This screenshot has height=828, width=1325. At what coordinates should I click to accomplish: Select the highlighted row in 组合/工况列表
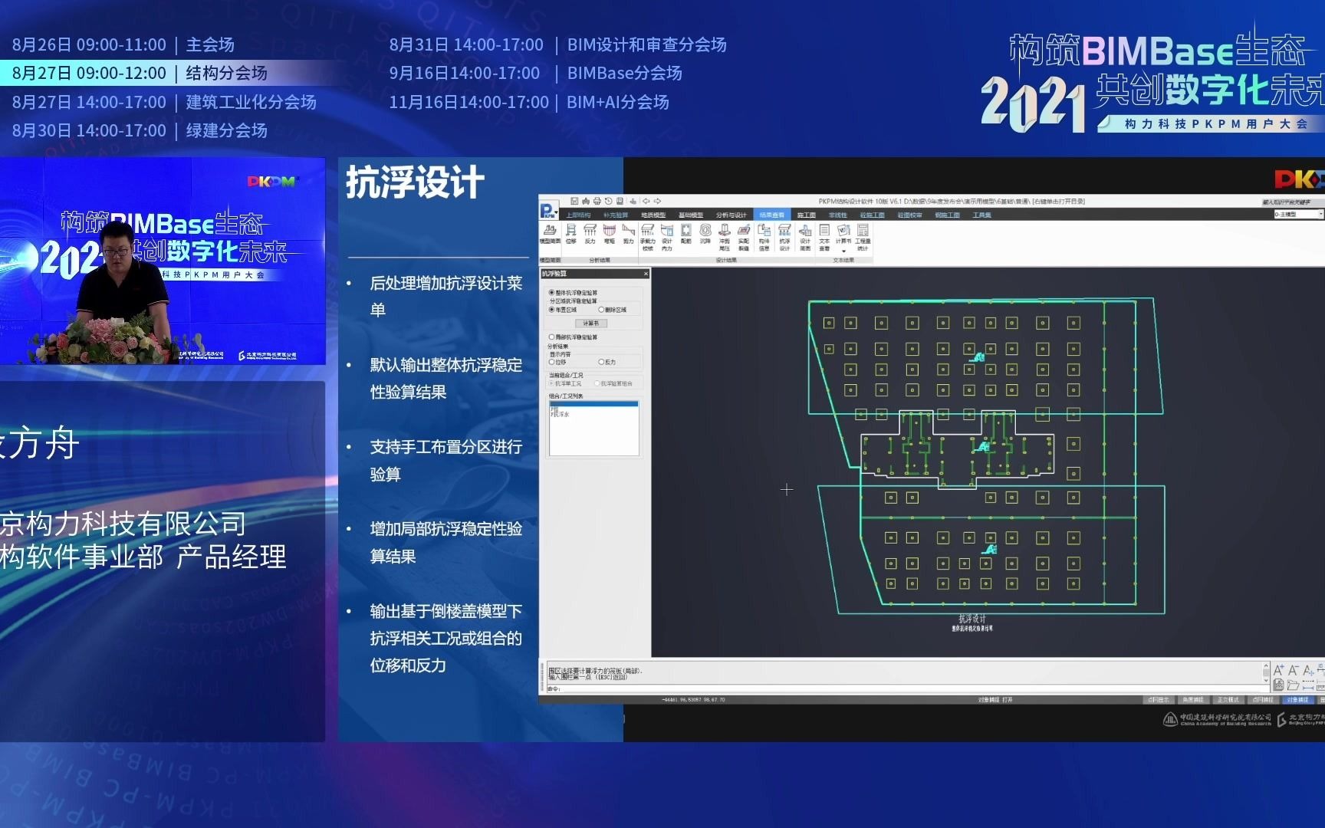click(593, 404)
